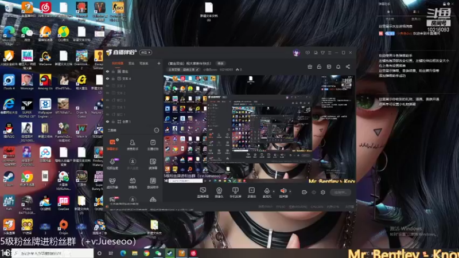Open Microsoft Edge desktop shortcut

point(9,36)
